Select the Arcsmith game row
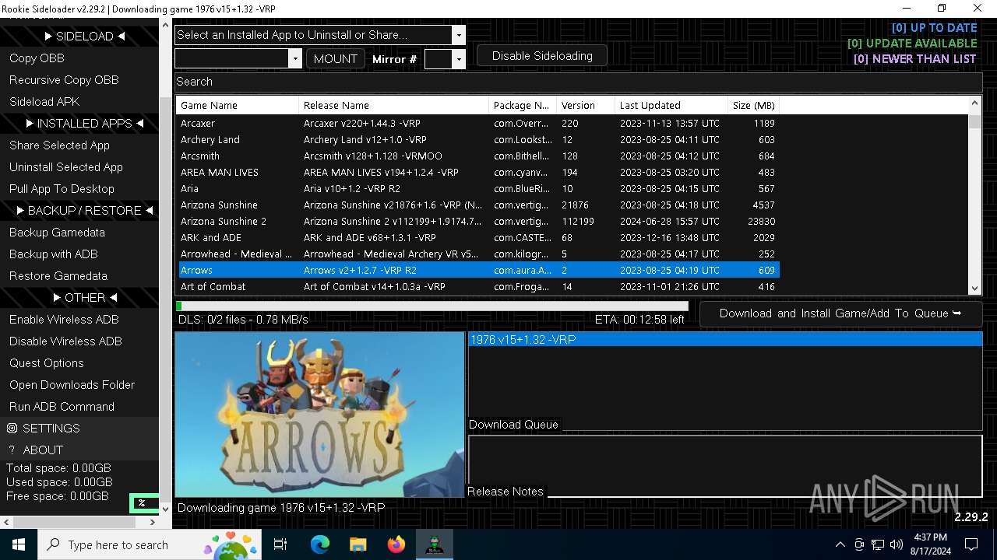Image resolution: width=997 pixels, height=560 pixels. coord(478,156)
